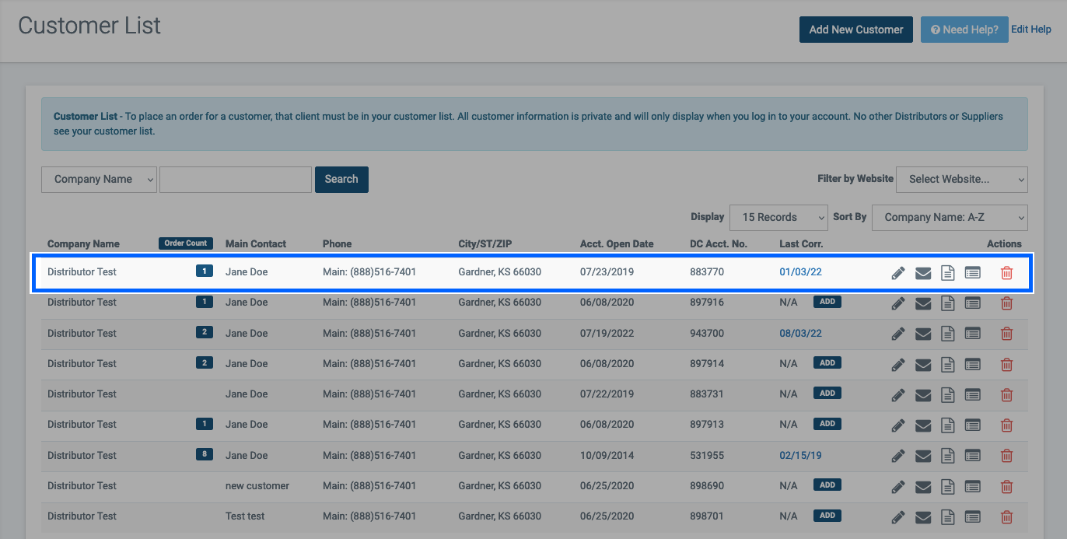Click the Need Help? button
This screenshot has width=1067, height=539.
(x=964, y=30)
